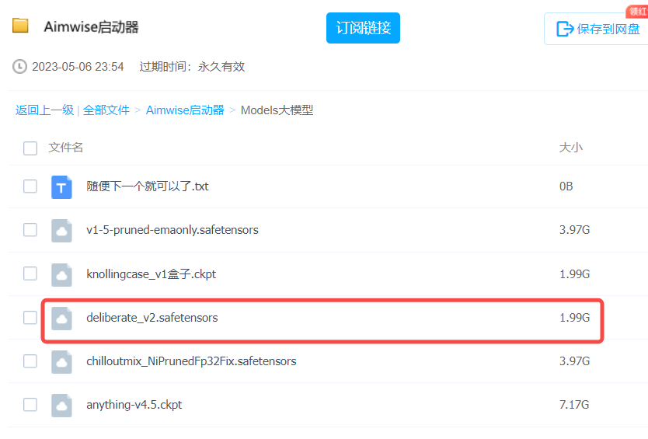Click the 过期时间：永久有效 expiry text

pyautogui.click(x=192, y=67)
